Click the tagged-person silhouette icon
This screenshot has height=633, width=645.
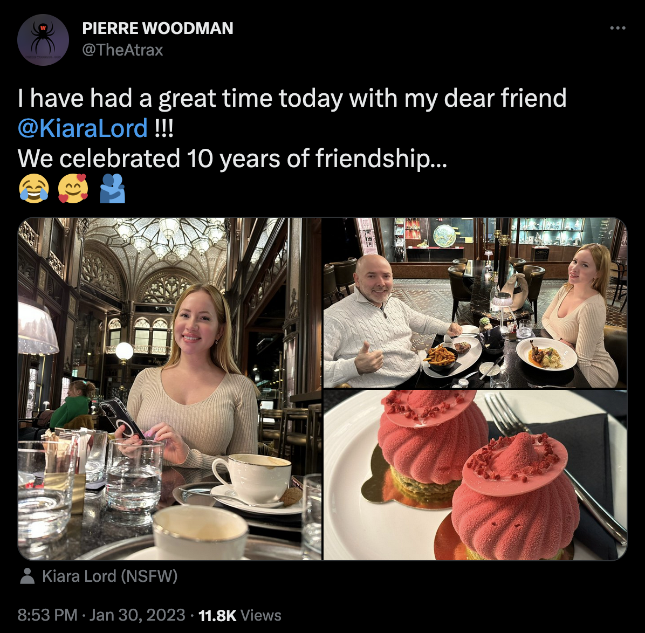(27, 577)
